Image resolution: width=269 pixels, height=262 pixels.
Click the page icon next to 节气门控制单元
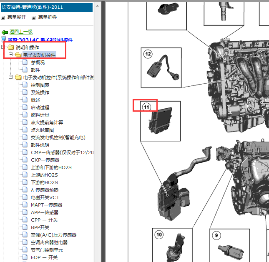(25, 250)
